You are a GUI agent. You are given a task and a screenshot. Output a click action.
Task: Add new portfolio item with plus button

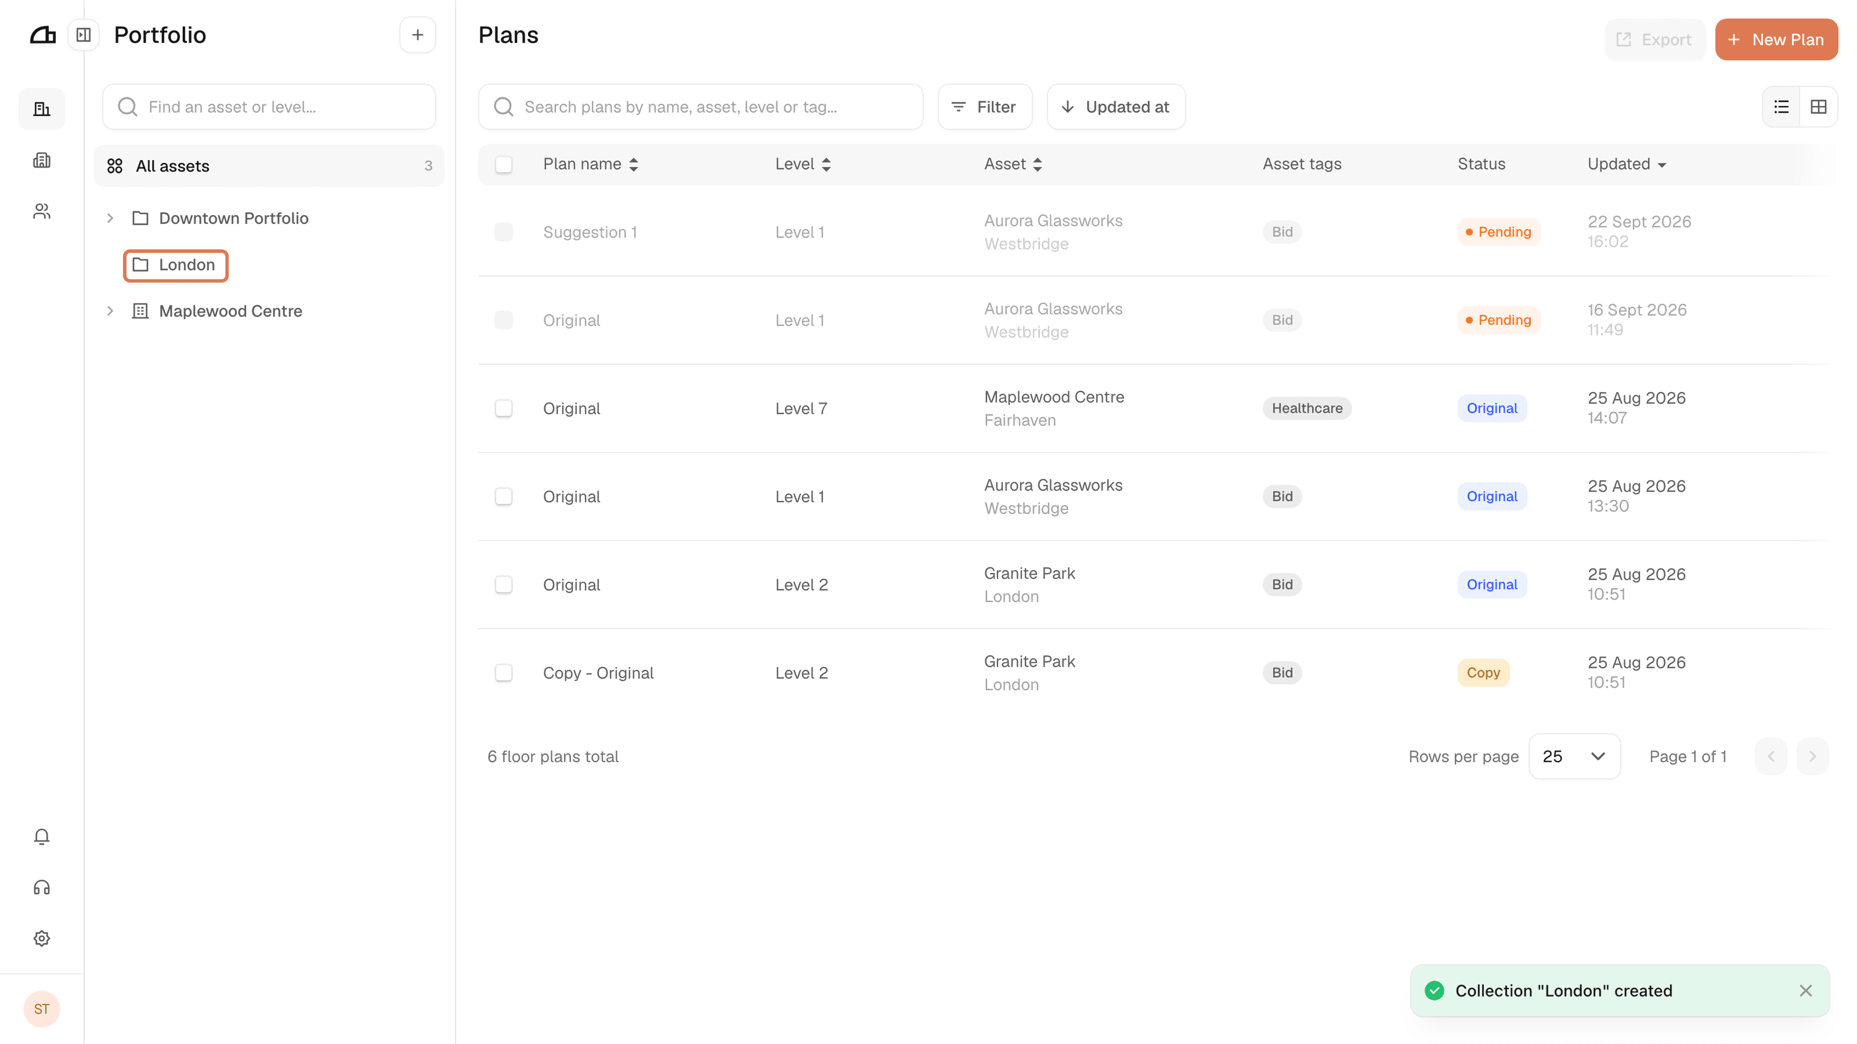(417, 35)
